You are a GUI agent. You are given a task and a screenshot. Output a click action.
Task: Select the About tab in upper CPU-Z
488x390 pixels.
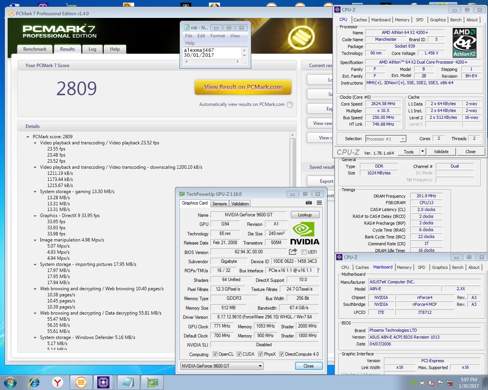[472, 20]
